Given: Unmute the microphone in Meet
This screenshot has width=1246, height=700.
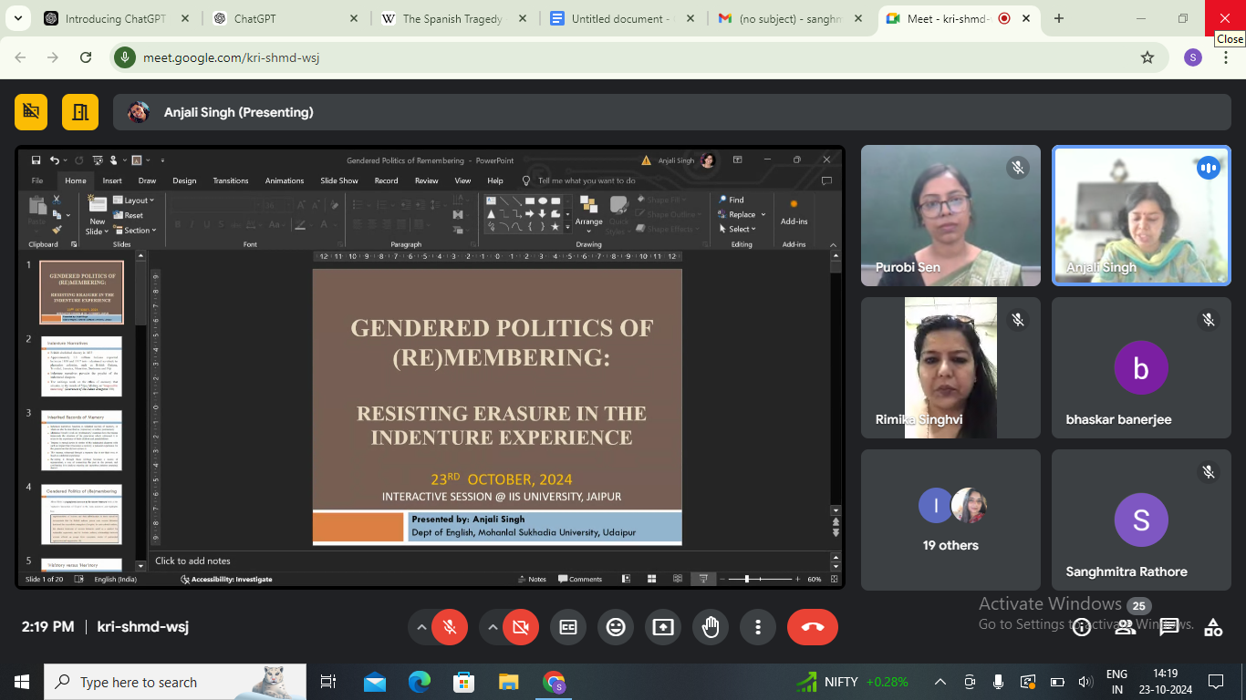Looking at the screenshot, I should [x=449, y=627].
